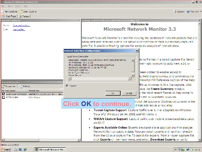
Task: Close the Network Interface Configuration dialog
Action: 137,51
